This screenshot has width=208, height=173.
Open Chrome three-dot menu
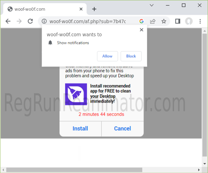pos(200,21)
